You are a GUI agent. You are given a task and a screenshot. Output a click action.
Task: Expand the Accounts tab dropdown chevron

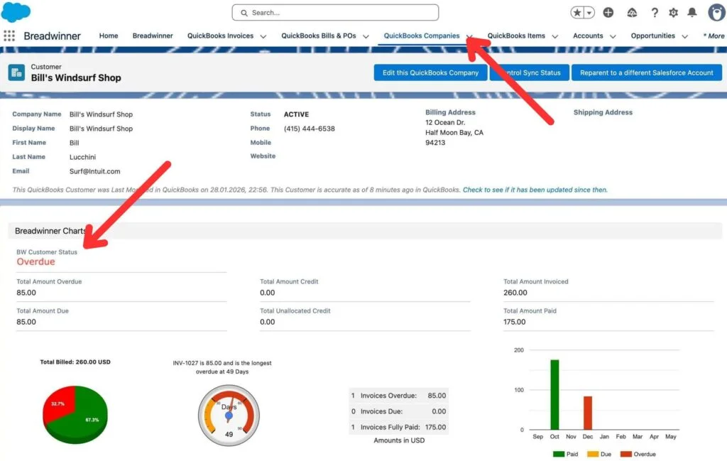(x=613, y=36)
